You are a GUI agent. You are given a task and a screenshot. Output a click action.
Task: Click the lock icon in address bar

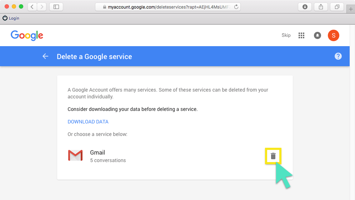tap(104, 7)
